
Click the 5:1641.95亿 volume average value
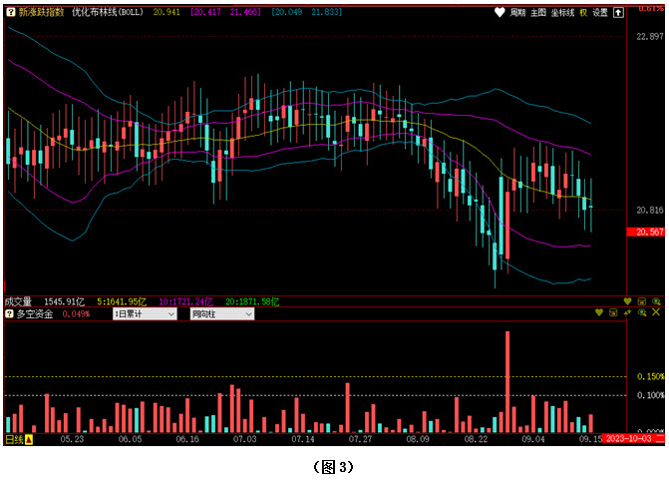[x=122, y=302]
